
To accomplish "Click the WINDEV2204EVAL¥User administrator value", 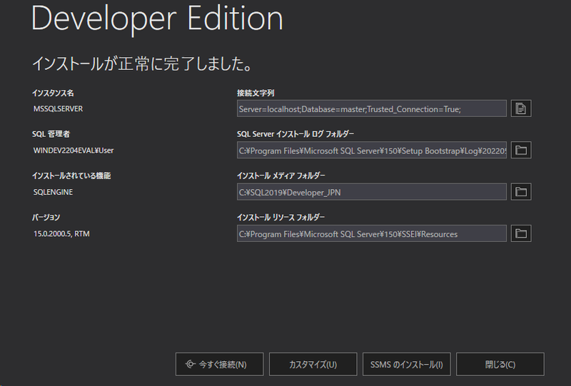I will point(74,151).
